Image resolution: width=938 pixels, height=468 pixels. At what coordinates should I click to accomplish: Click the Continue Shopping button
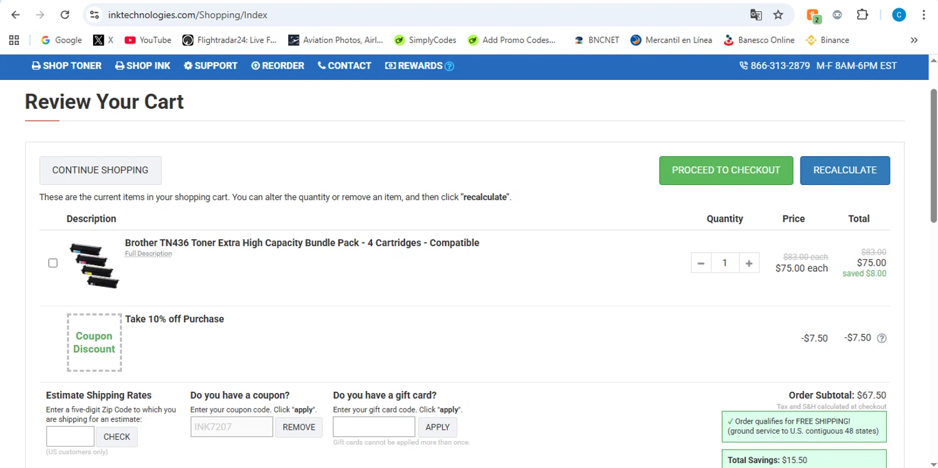pyautogui.click(x=100, y=170)
